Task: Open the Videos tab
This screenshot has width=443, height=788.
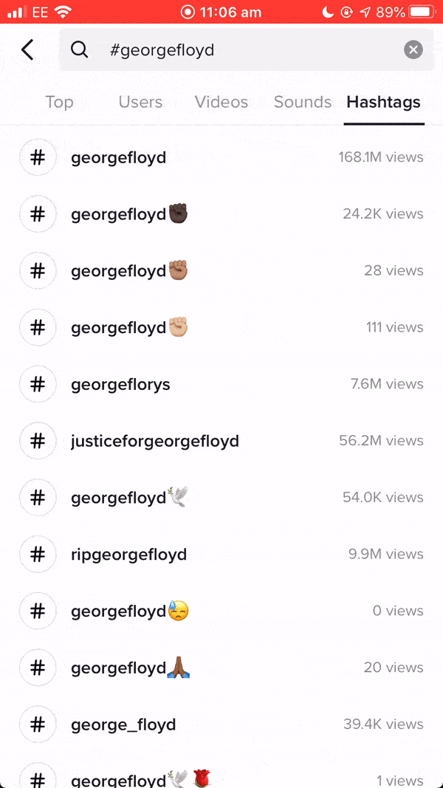Action: pyautogui.click(x=221, y=102)
